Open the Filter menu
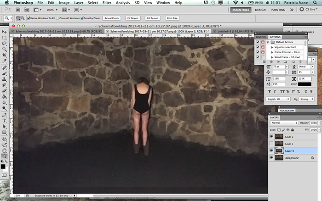This screenshot has width=322, height=201. (107, 3)
